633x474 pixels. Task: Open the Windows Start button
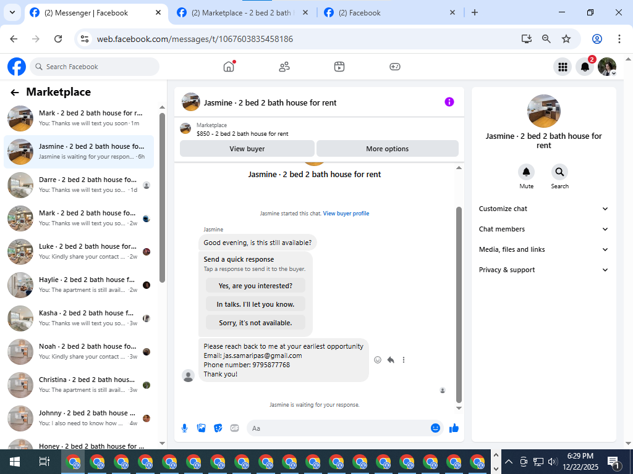tap(15, 462)
